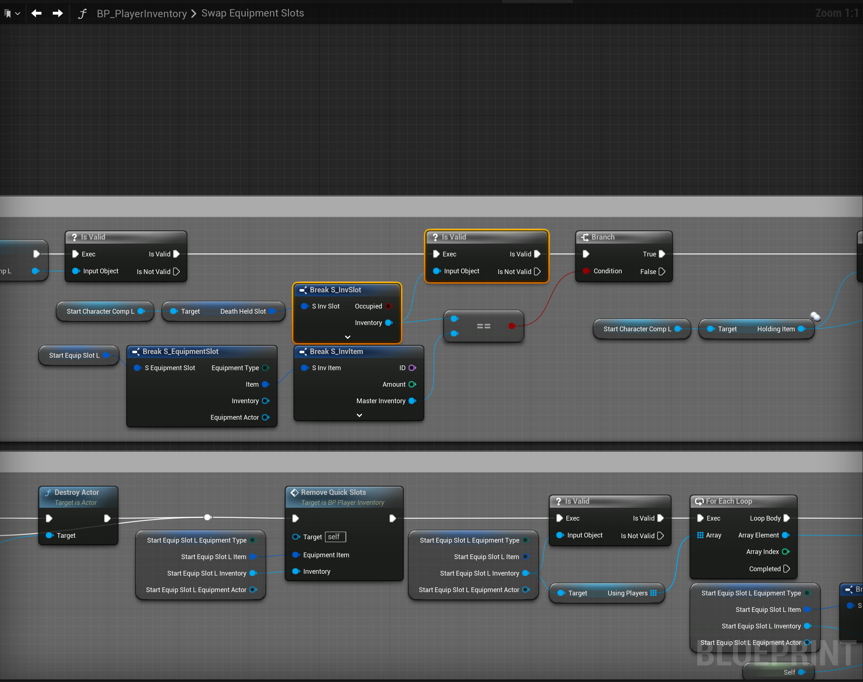This screenshot has height=682, width=863.
Task: Click the ID purple output pin
Action: coord(412,368)
